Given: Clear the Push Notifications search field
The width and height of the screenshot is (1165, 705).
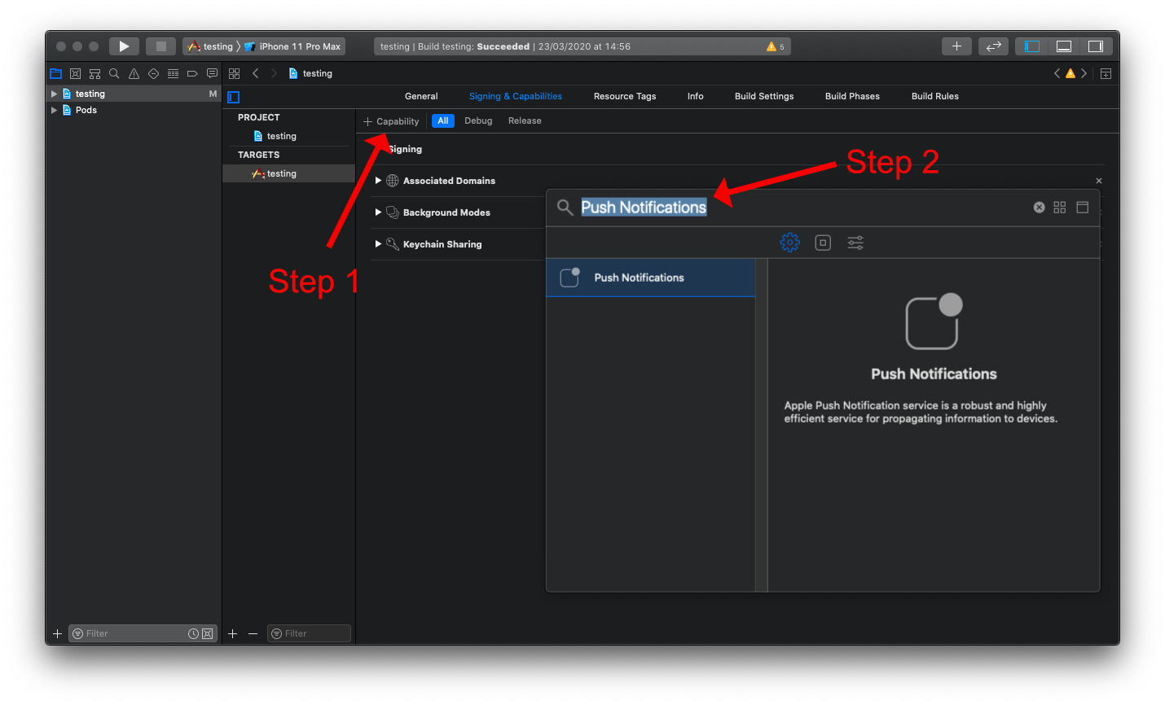Looking at the screenshot, I should pyautogui.click(x=1039, y=208).
